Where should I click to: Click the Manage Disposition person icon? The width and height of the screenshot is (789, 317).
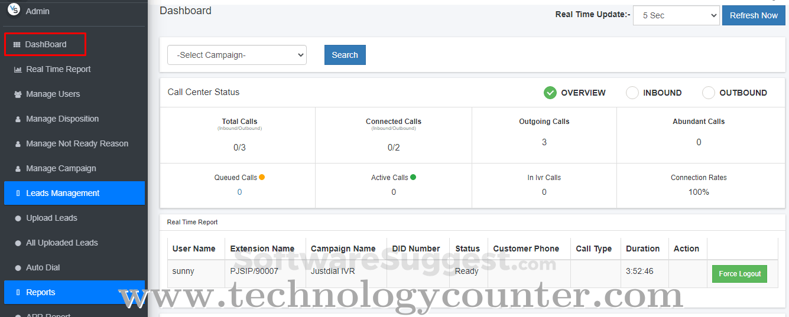click(x=18, y=119)
